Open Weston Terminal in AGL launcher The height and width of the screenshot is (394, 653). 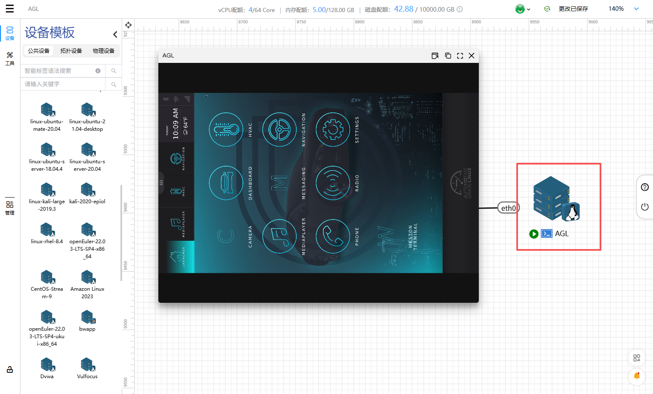coord(386,236)
